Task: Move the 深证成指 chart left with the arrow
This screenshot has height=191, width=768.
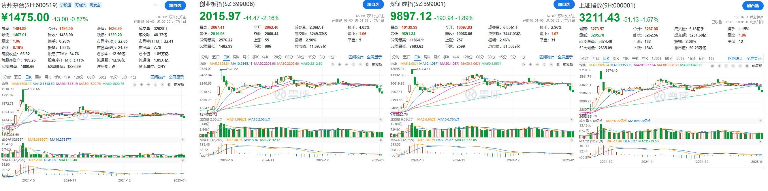Action: (x=544, y=64)
